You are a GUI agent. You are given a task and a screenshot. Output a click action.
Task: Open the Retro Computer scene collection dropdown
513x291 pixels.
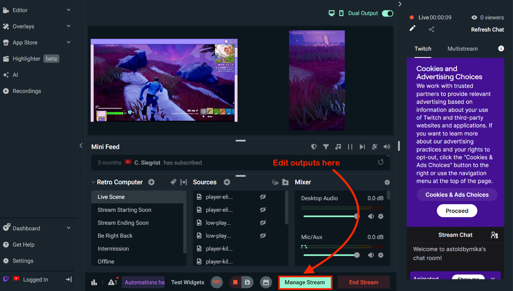coord(117,182)
